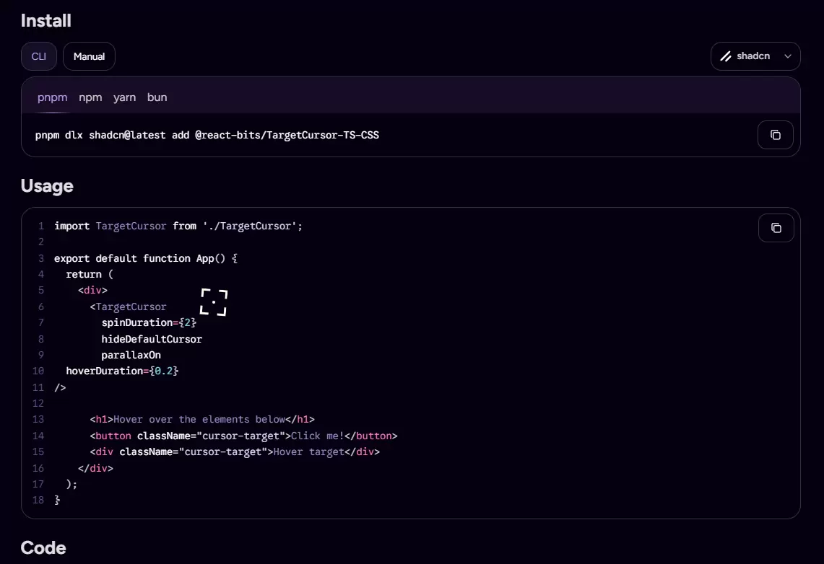Copy the Usage code snippet
Screen dimensions: 824x564
click(776, 228)
